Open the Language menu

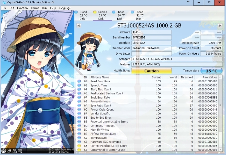point(65,8)
